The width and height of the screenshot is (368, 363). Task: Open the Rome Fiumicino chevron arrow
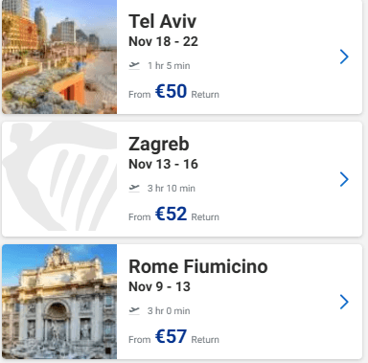[x=344, y=302]
